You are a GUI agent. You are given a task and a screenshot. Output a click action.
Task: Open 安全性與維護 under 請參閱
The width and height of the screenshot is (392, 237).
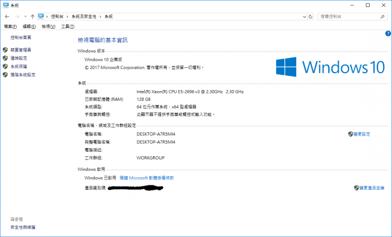click(x=23, y=227)
